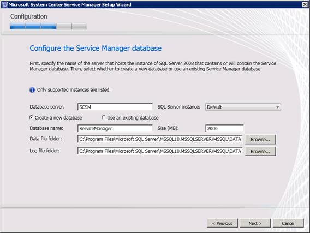This screenshot has height=233, width=310.
Task: Cancel the setup wizard
Action: click(288, 223)
